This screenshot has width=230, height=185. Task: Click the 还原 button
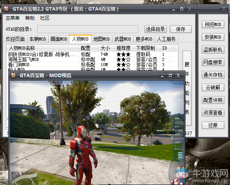coord(213,125)
